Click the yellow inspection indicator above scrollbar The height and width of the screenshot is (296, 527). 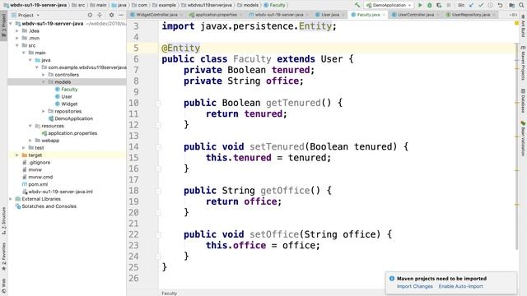pyautogui.click(x=516, y=23)
